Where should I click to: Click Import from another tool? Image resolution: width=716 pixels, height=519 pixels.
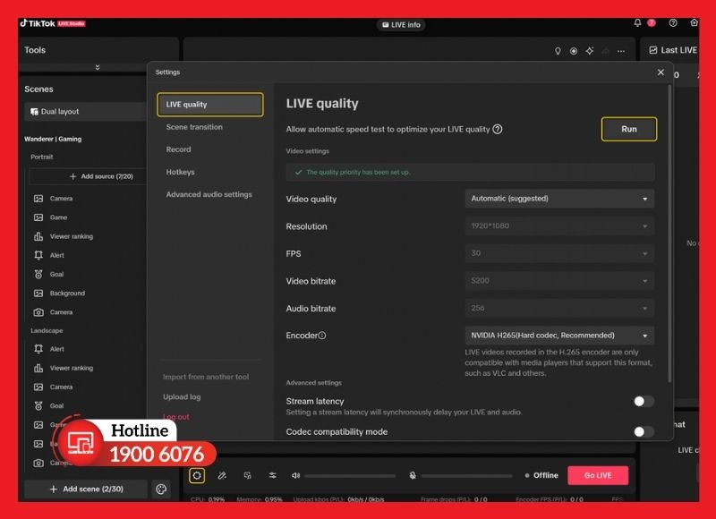206,377
